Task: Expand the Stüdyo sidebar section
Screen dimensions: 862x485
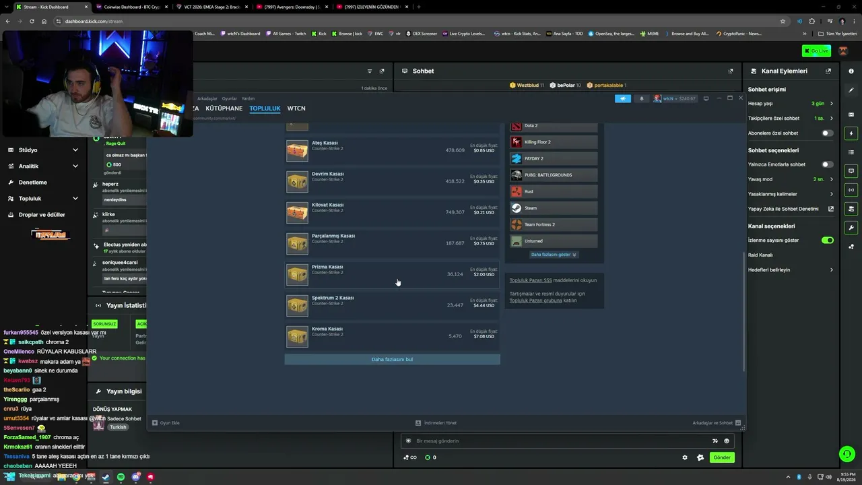Action: pos(43,150)
